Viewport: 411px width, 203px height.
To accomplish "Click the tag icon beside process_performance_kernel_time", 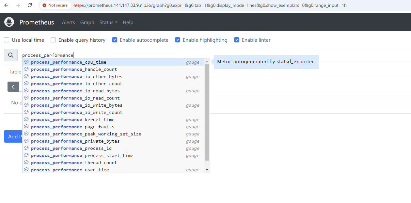I will coord(26,119).
